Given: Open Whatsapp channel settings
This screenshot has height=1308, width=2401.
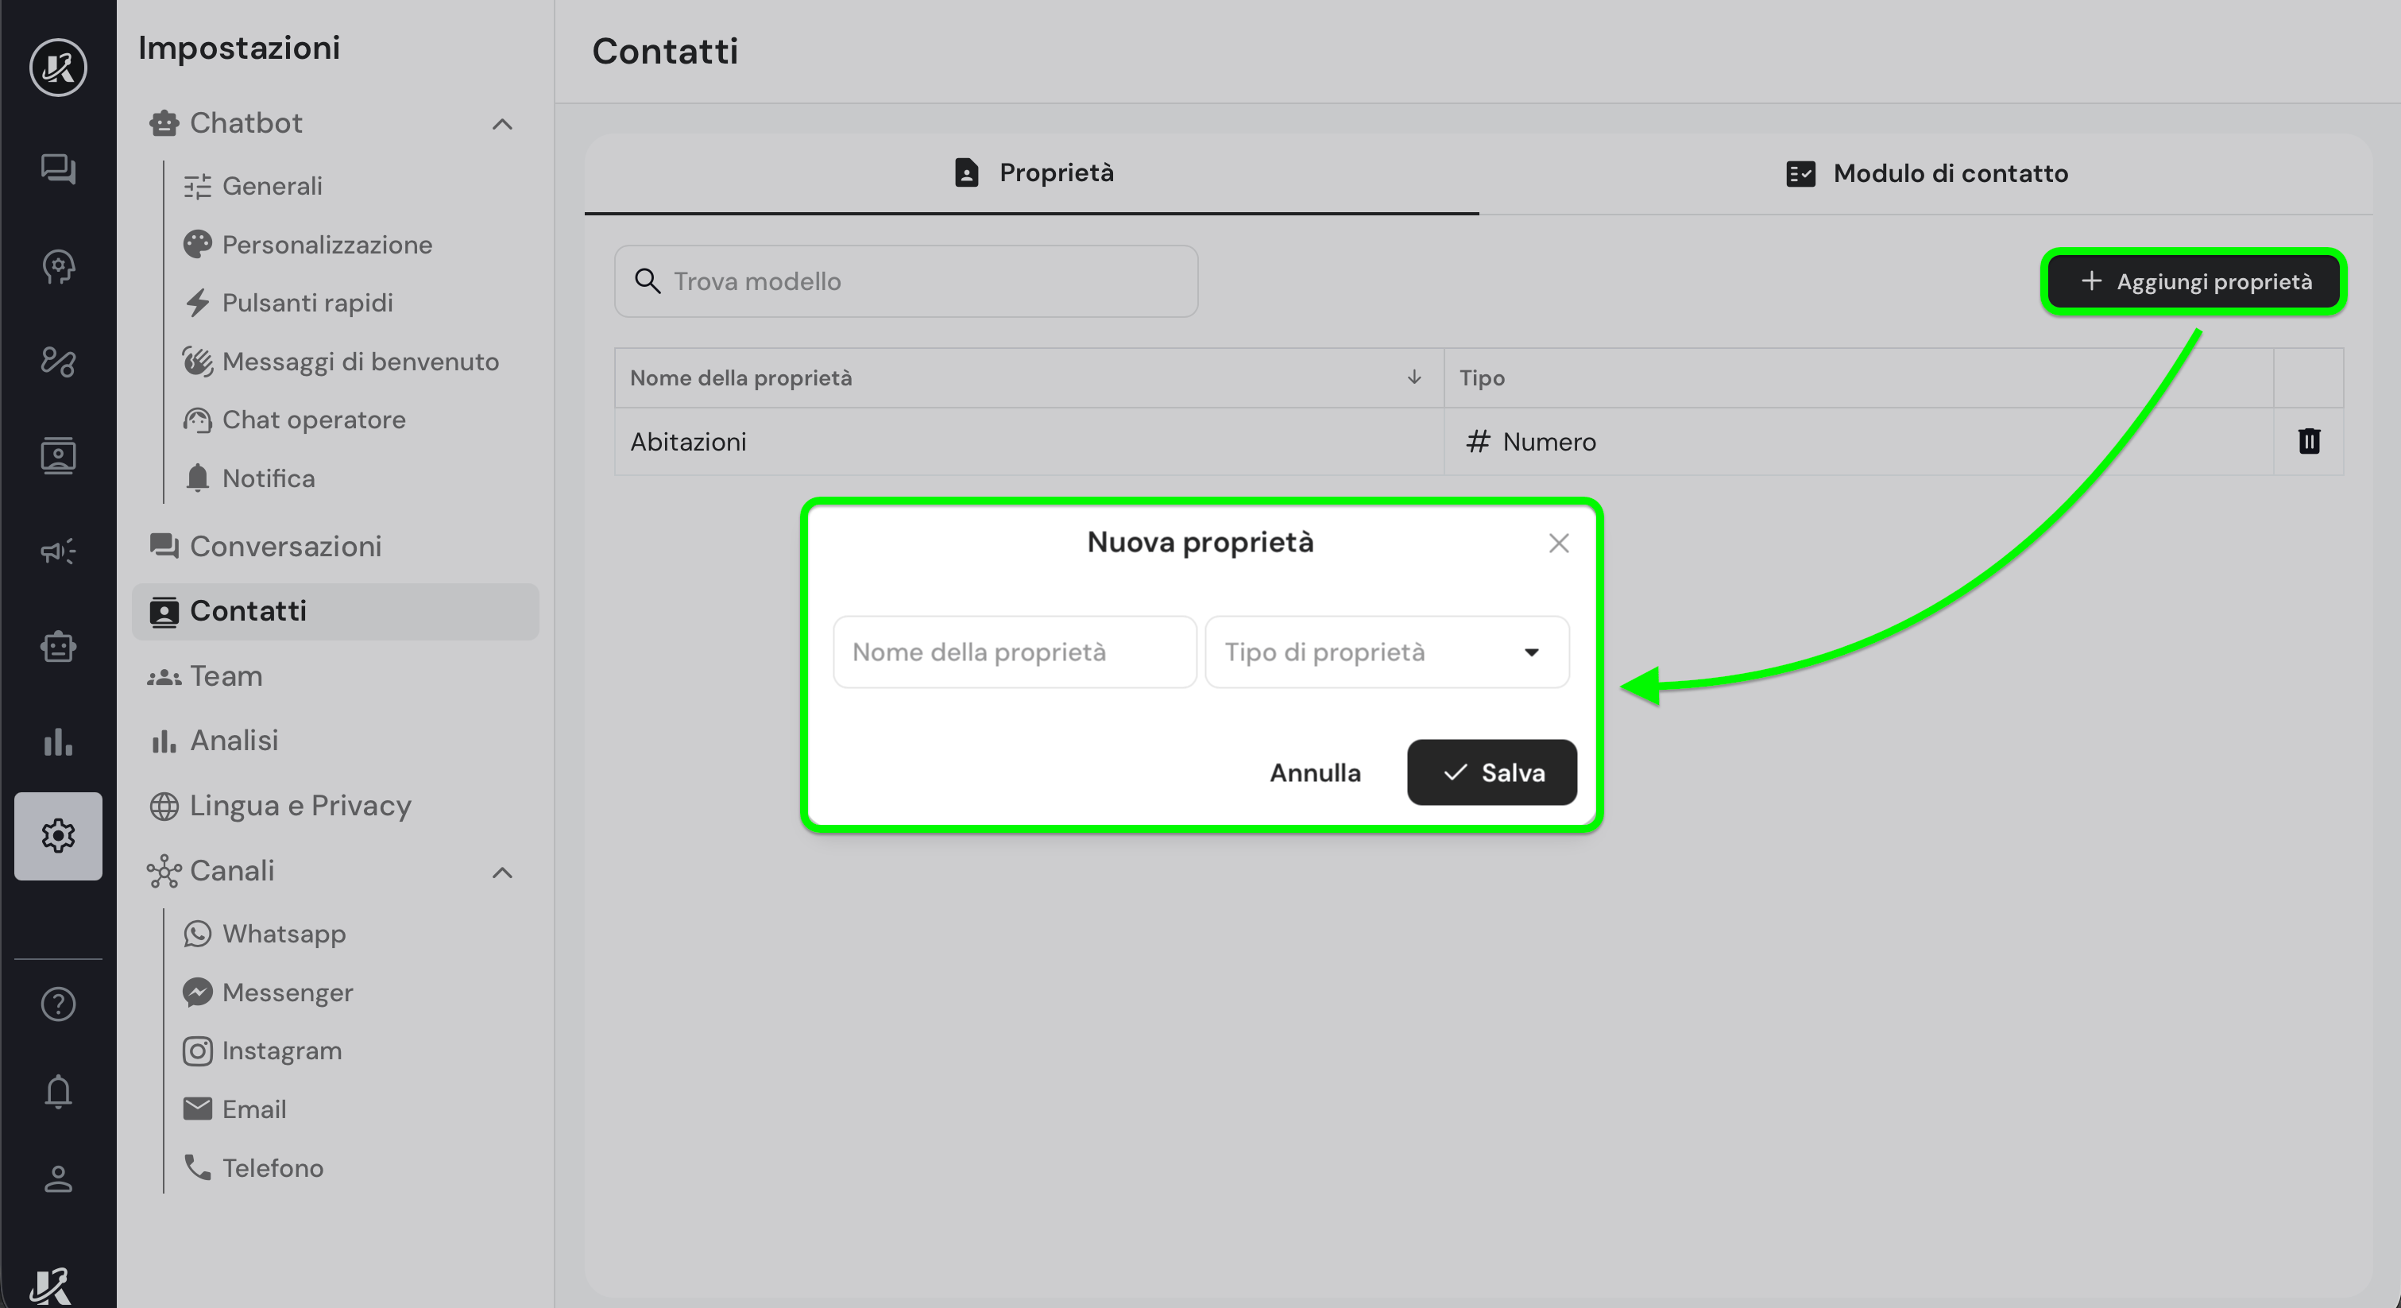Looking at the screenshot, I should point(284,933).
